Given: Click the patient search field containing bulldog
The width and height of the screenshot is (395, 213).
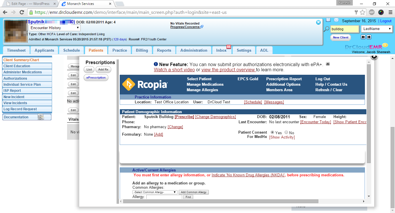Looking at the screenshot, I should click(x=345, y=29).
